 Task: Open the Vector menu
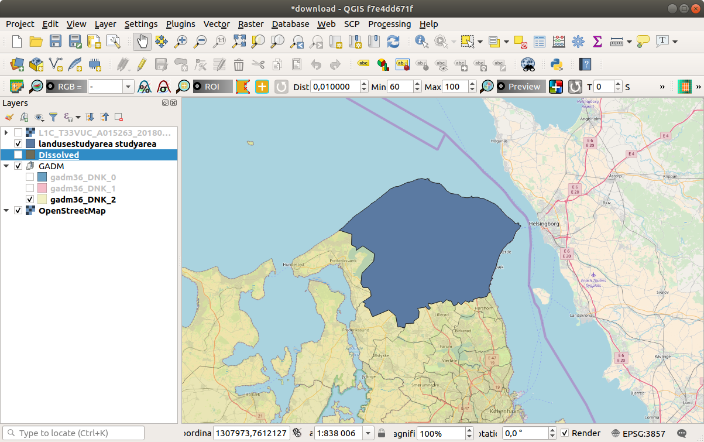tap(216, 24)
